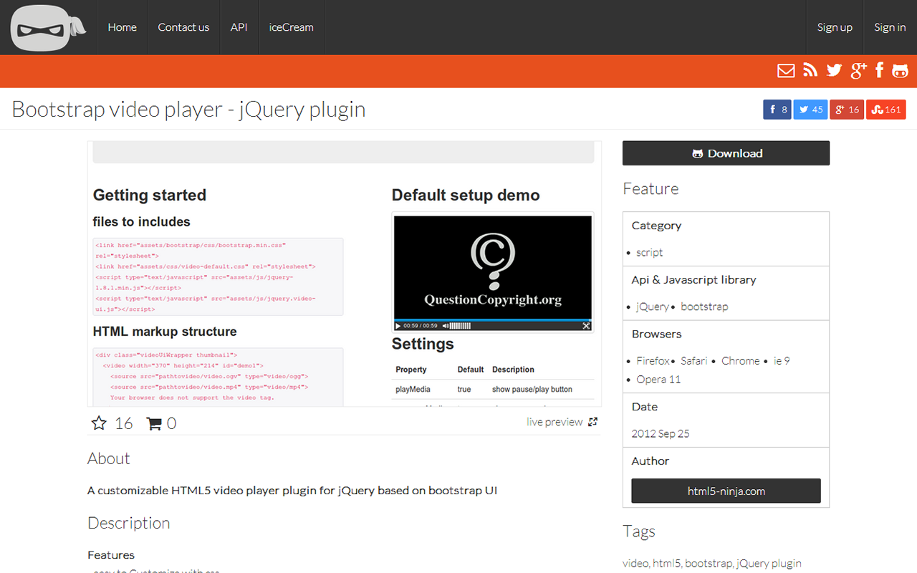Click Sign in in the header
Screen dimensions: 917x573
point(890,27)
